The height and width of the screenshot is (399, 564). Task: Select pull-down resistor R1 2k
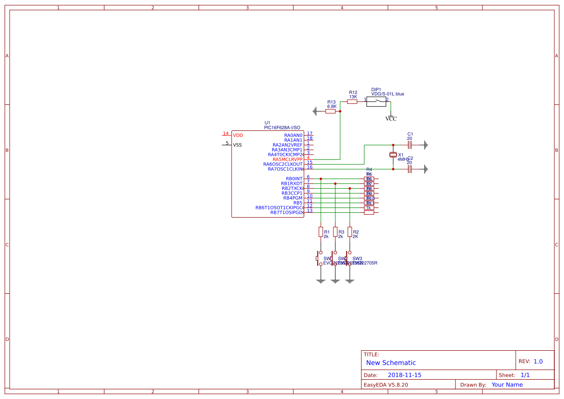coord(320,232)
